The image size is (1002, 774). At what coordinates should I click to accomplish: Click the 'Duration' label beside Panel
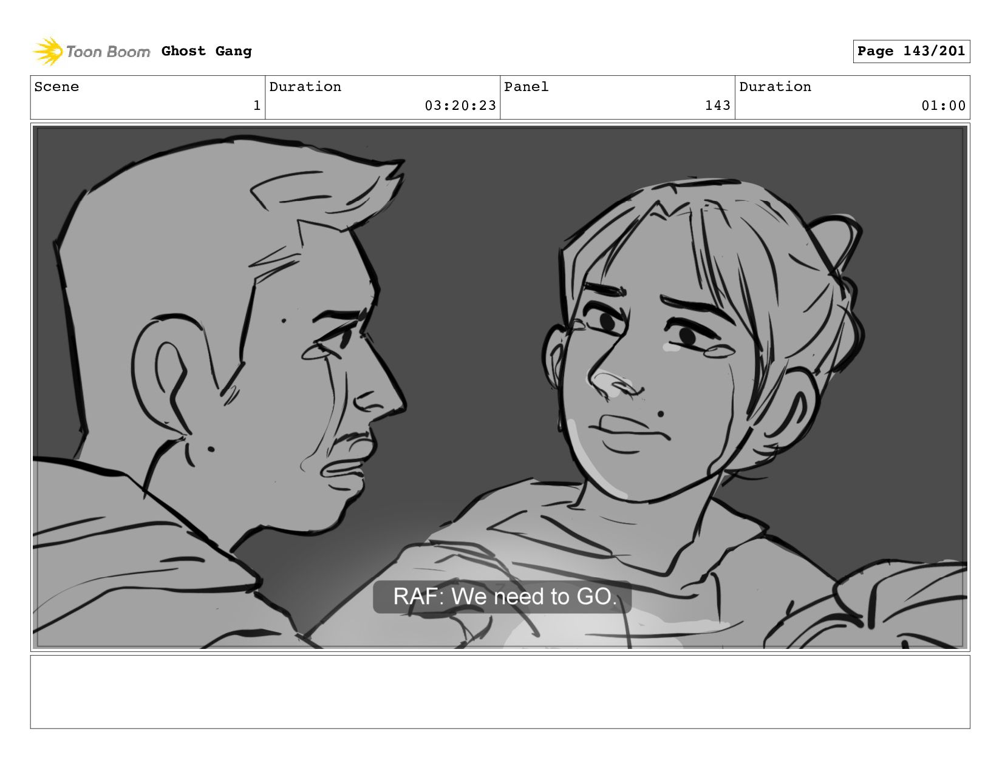click(x=775, y=87)
